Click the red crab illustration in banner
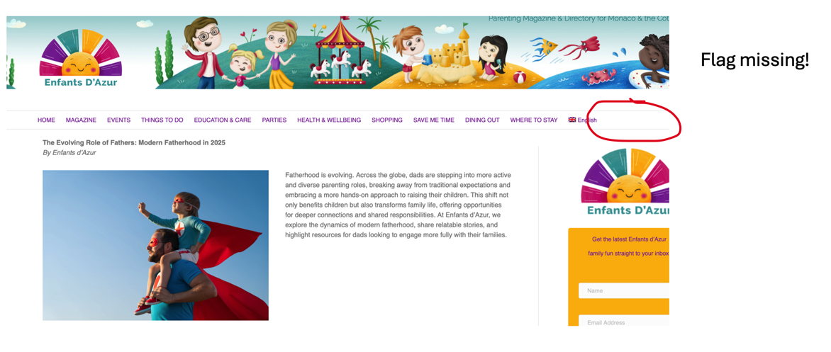 tap(598, 76)
